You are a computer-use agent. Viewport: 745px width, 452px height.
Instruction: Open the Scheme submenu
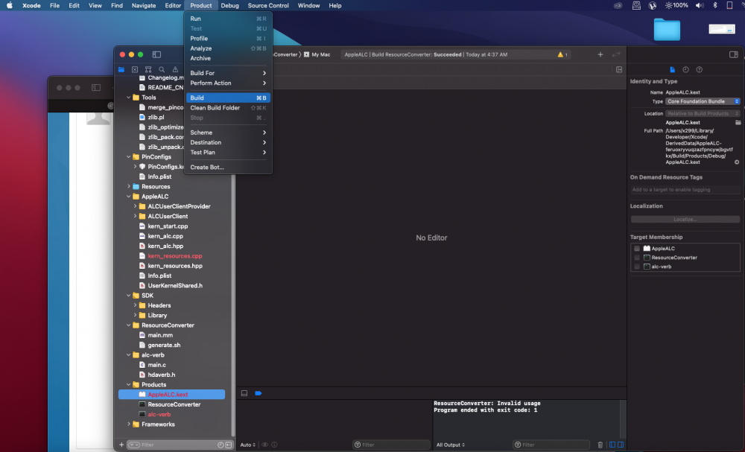(x=228, y=133)
